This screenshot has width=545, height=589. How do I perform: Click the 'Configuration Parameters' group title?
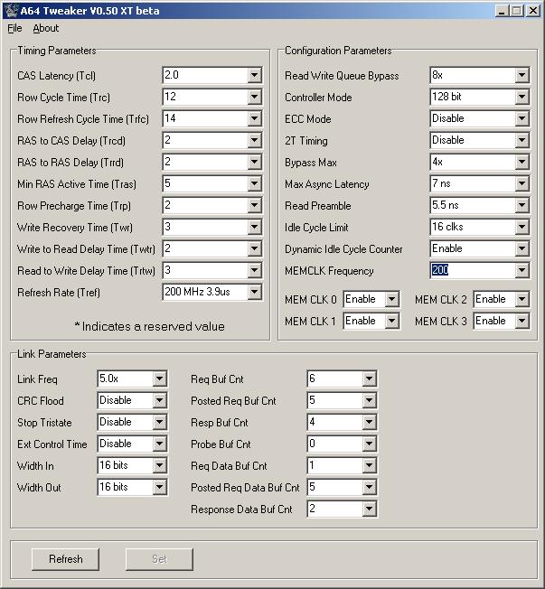pos(338,51)
